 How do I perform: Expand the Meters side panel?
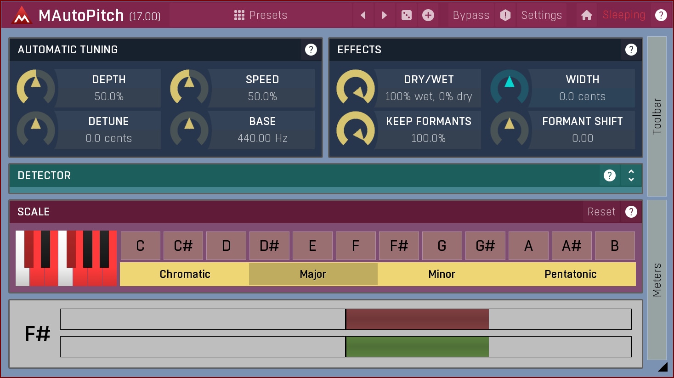(x=657, y=280)
